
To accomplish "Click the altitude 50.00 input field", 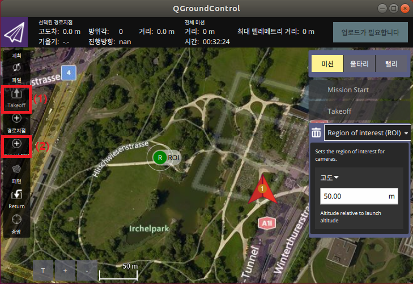I will click(359, 196).
